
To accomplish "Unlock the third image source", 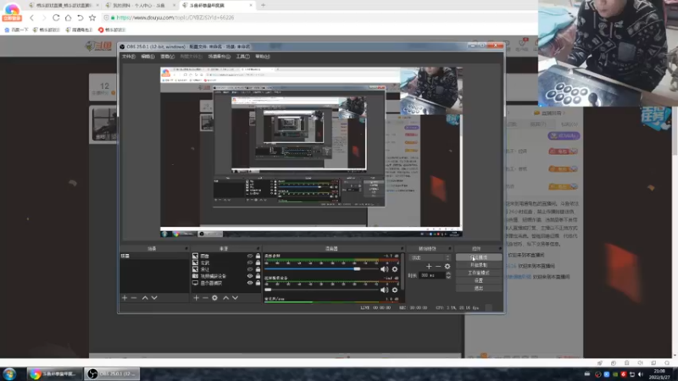I will tap(258, 269).
